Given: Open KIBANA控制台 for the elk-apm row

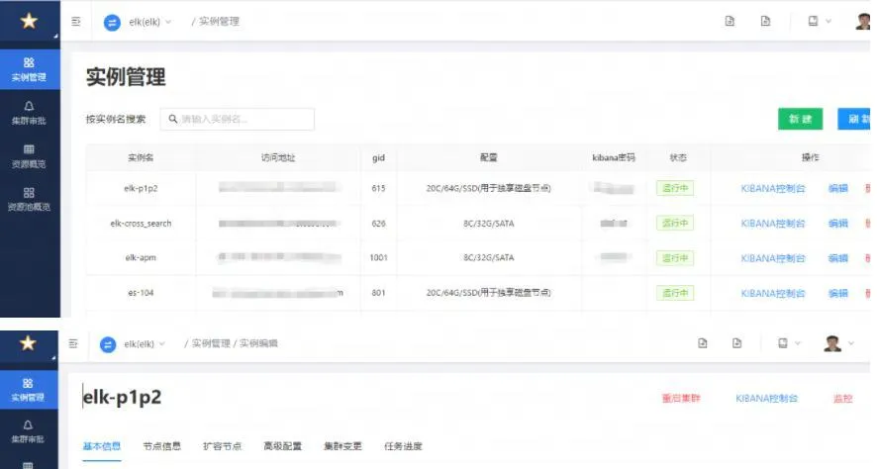Looking at the screenshot, I should pos(773,258).
